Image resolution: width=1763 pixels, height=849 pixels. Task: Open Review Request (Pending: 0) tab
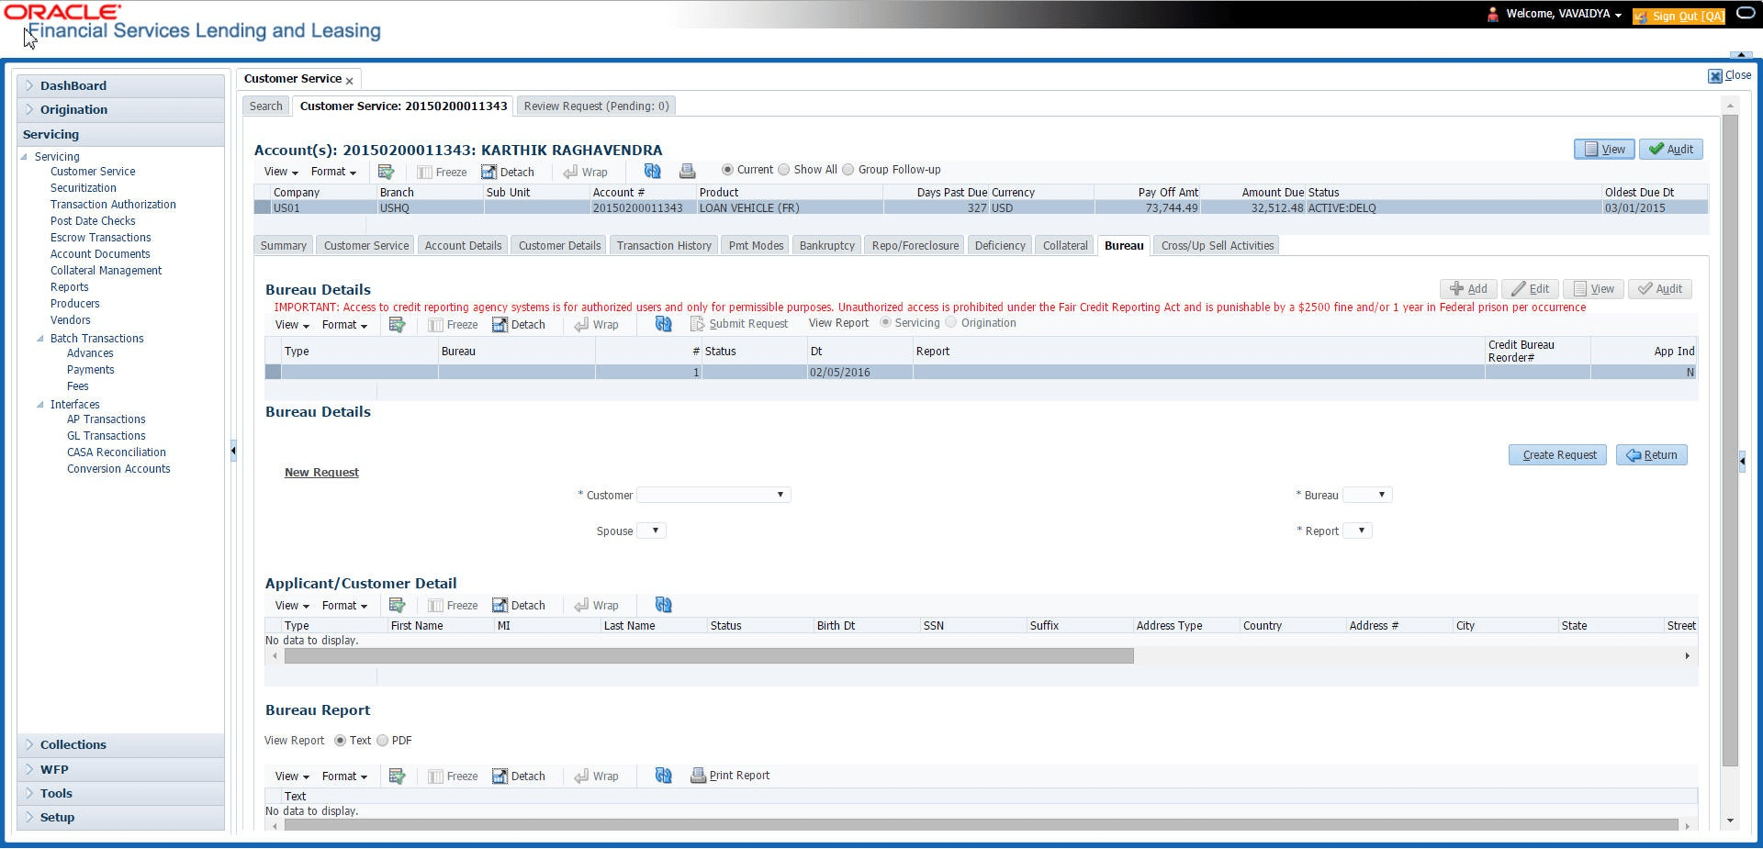pos(596,106)
